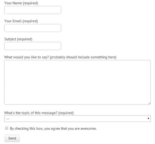
Task: Click the message box resize handle corner
Action: pyautogui.click(x=149, y=103)
